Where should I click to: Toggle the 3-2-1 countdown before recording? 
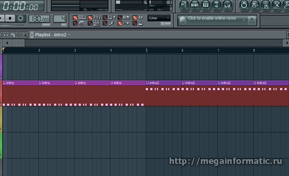(x=90, y=18)
